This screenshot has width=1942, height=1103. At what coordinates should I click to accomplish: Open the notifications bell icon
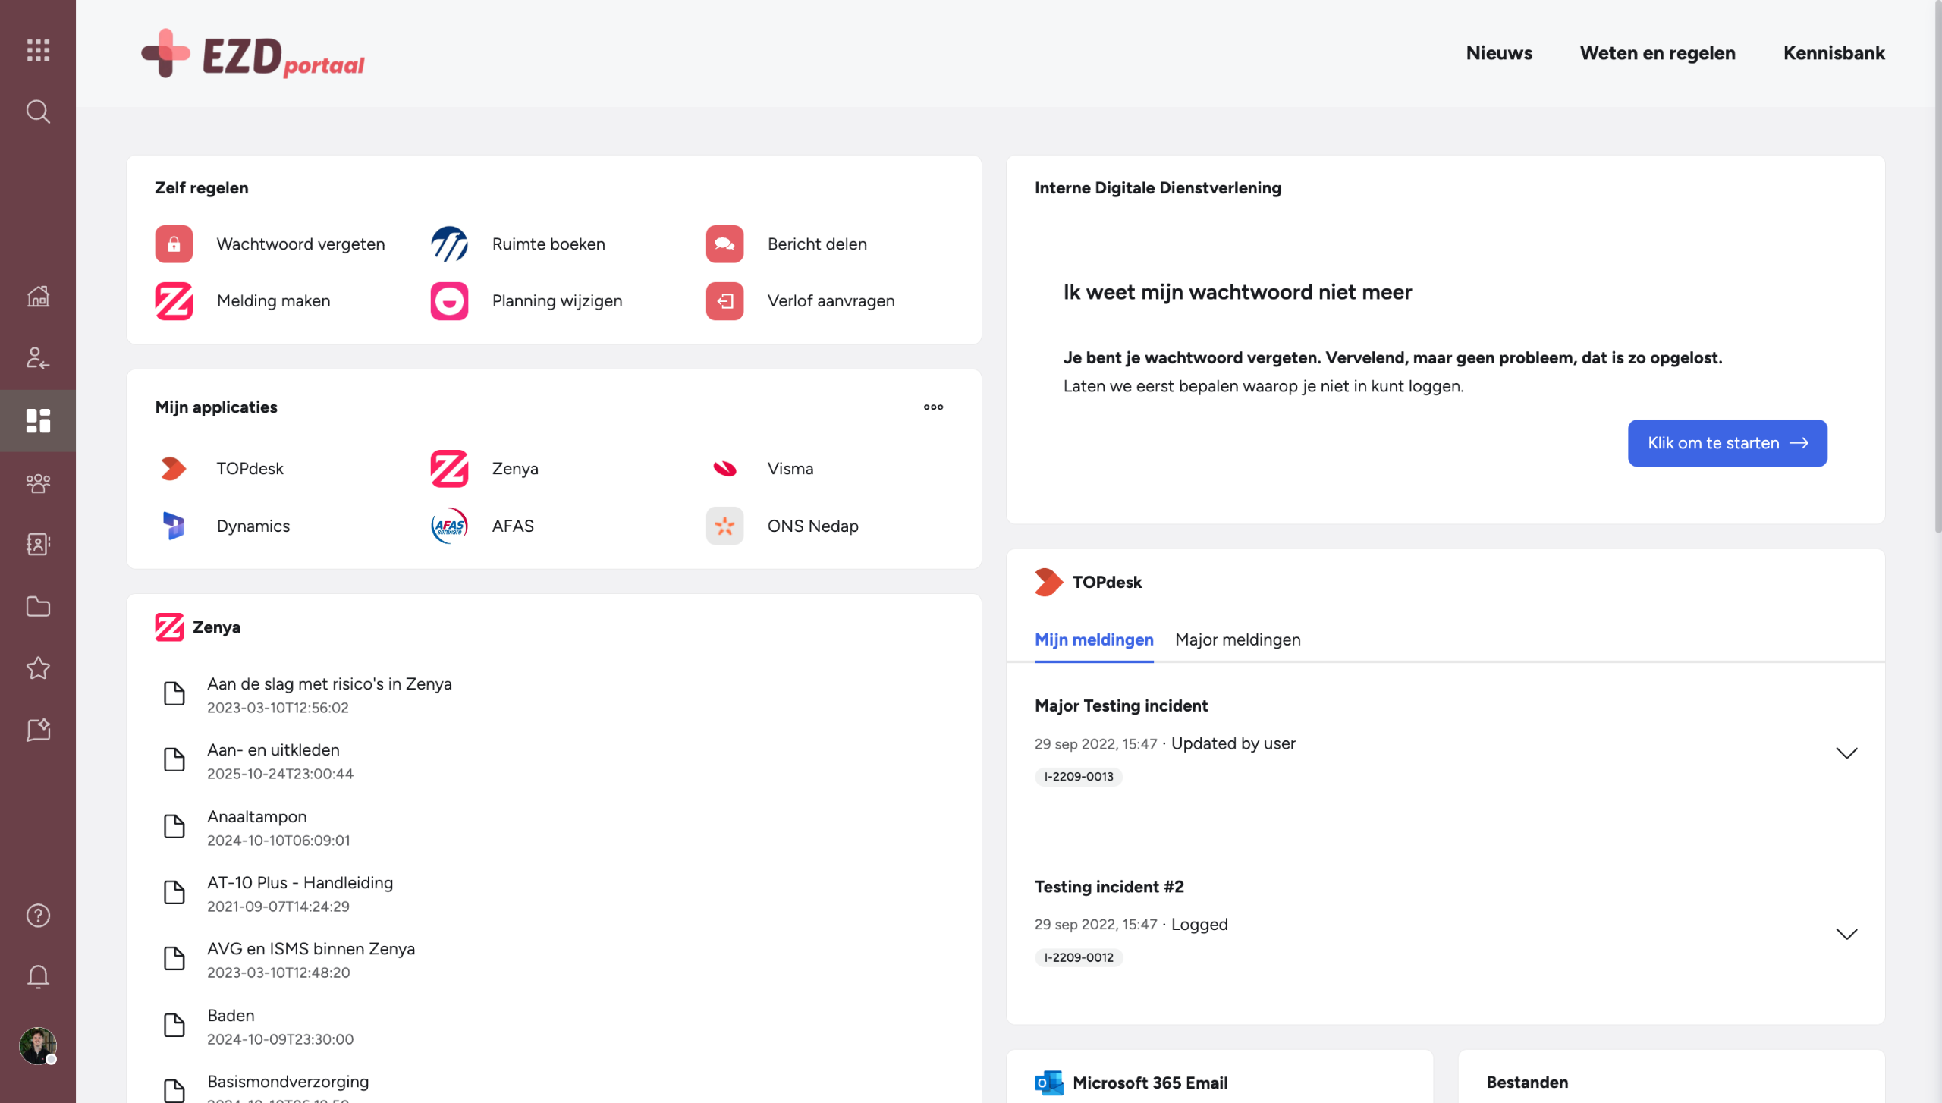38,976
